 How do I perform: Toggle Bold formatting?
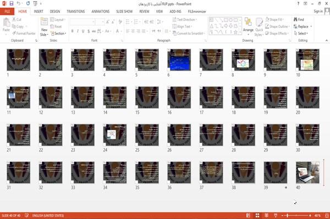73,31
